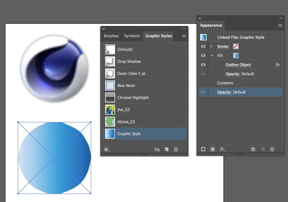The height and width of the screenshot is (202, 288).
Task: Click Opacity link under Fill
Action: [x=233, y=74]
